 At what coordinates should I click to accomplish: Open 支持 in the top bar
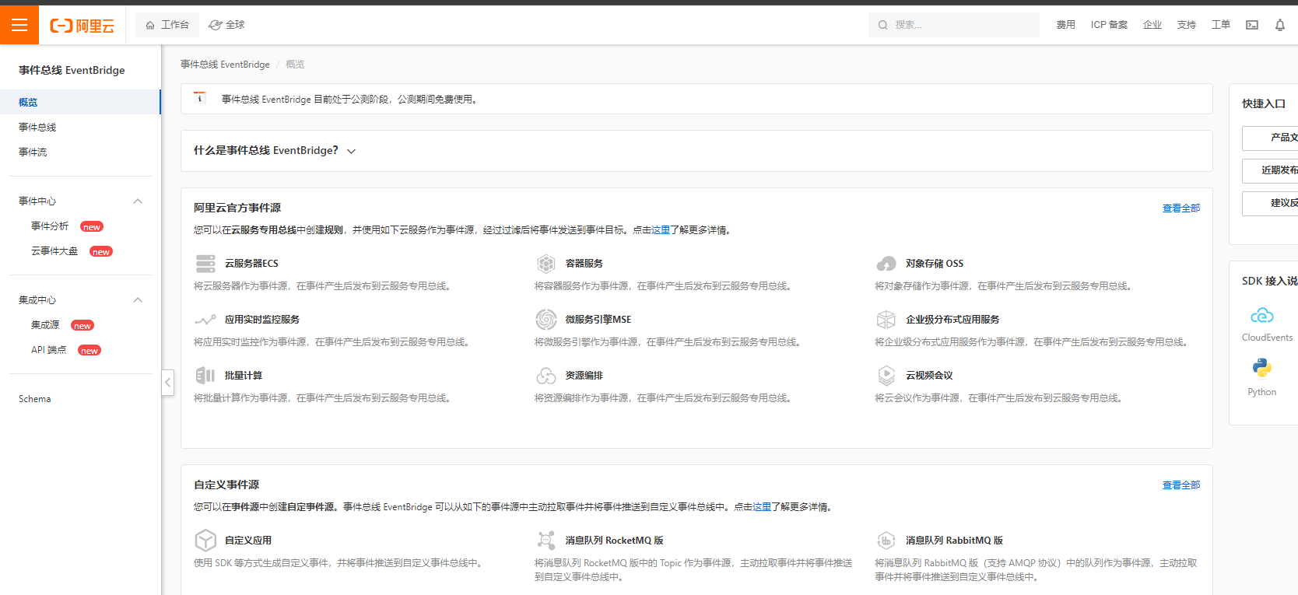point(1187,25)
